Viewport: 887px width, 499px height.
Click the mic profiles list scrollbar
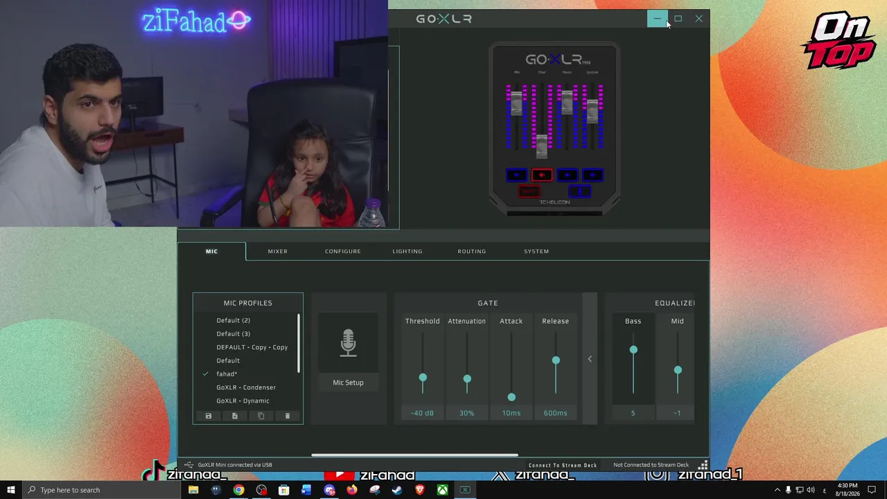(x=299, y=343)
